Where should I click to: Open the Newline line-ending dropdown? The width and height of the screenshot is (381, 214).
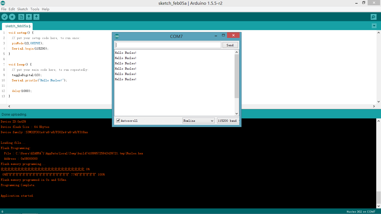[198, 121]
